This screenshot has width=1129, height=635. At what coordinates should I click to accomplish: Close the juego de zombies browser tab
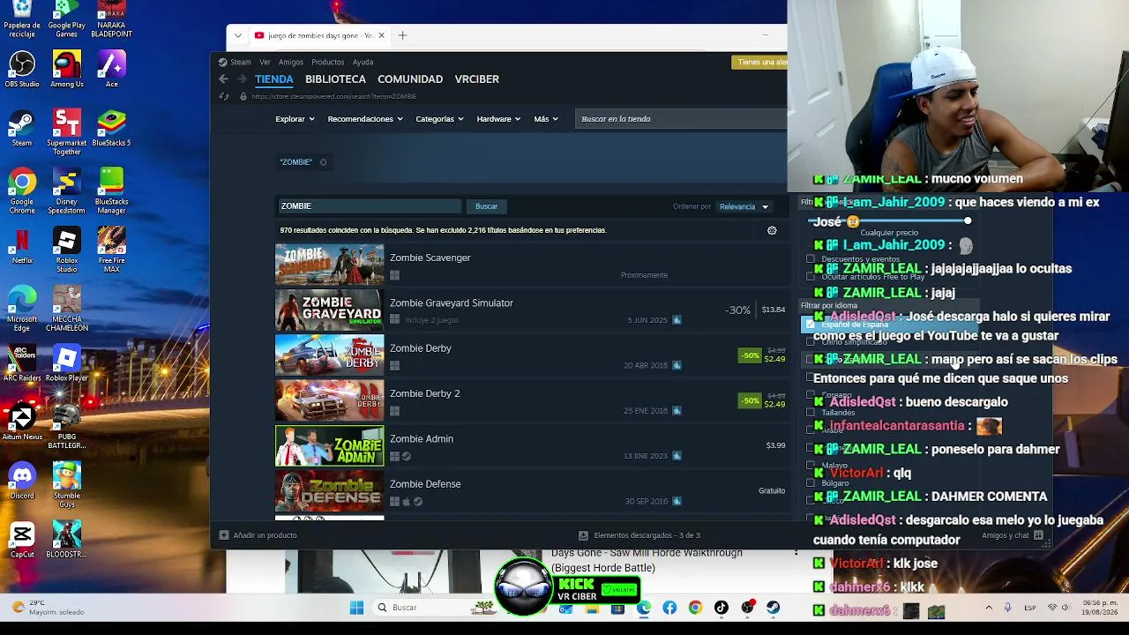click(381, 35)
